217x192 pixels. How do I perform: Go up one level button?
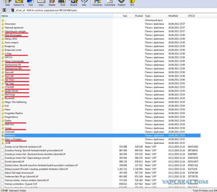[4, 10]
